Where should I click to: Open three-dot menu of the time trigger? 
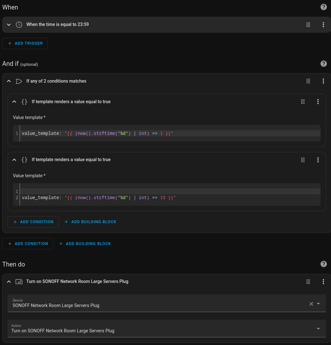pos(323,25)
